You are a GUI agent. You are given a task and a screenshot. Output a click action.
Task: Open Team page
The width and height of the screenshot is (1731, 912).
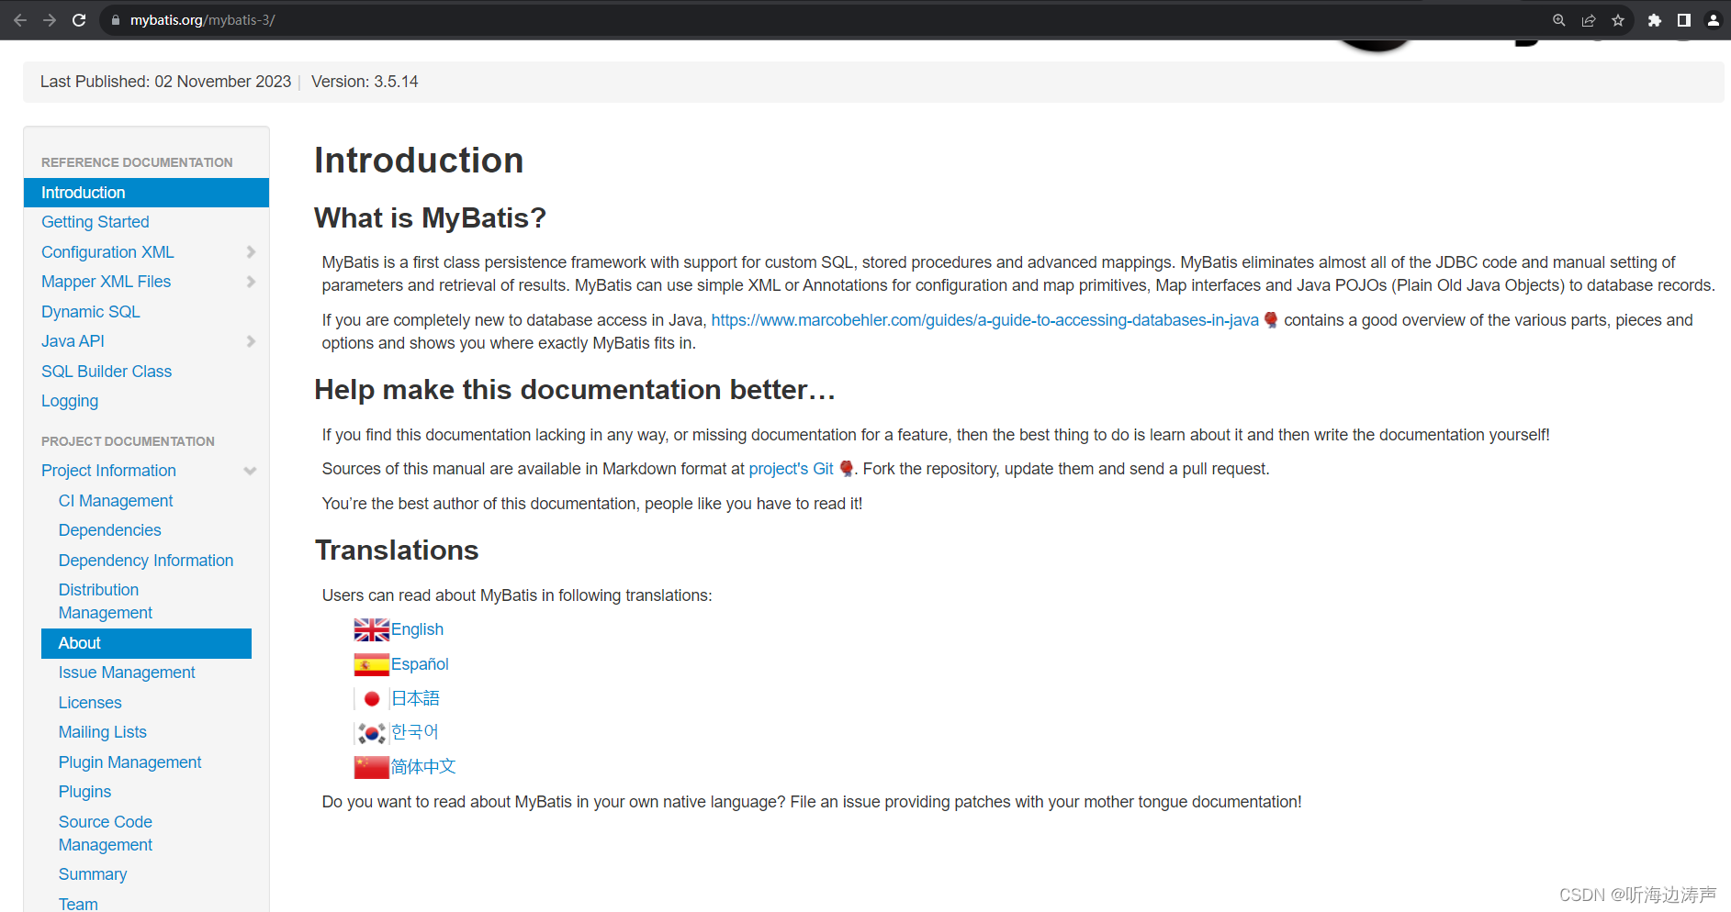pos(78,904)
